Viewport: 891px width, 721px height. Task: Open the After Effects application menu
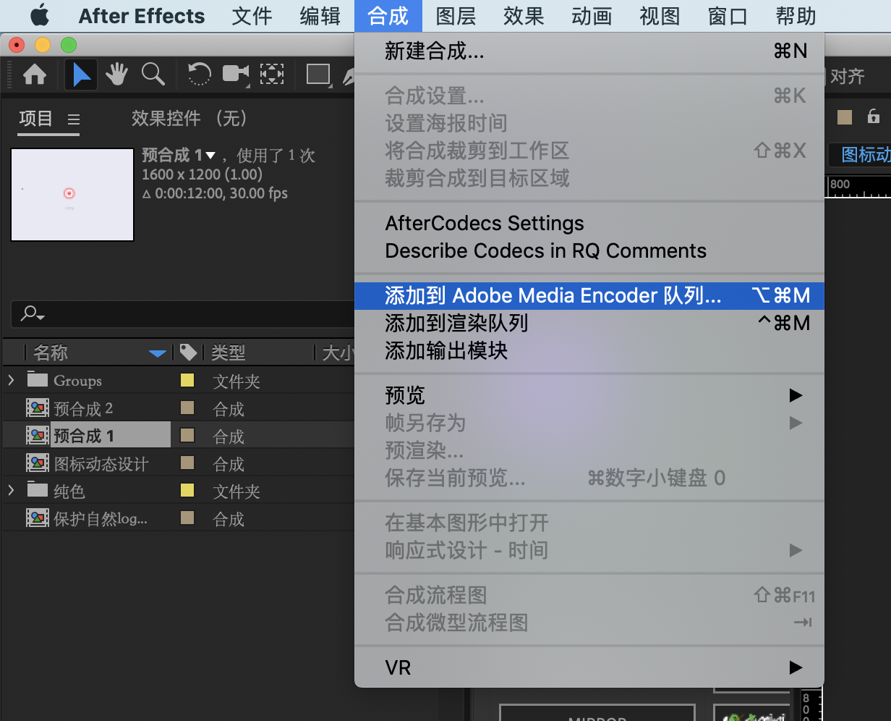point(142,16)
